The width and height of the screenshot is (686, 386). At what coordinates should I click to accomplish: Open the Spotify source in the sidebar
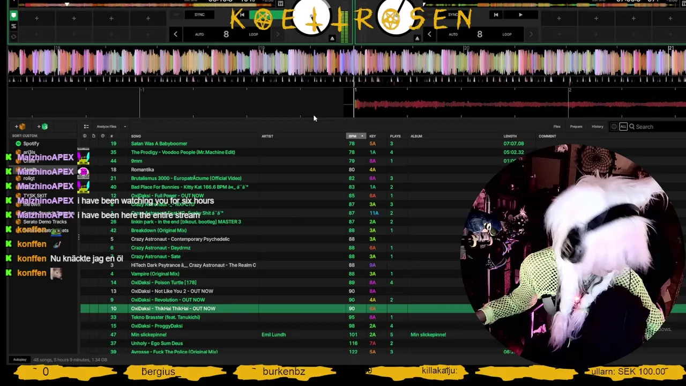[x=31, y=144]
